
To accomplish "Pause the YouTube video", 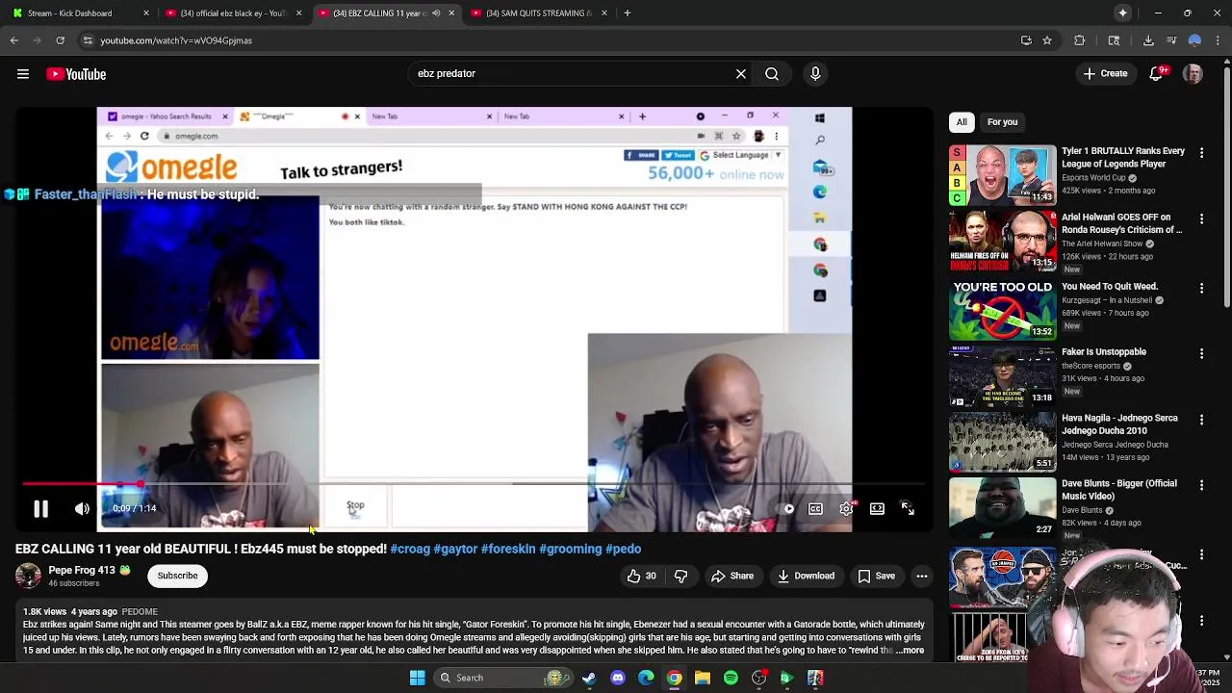I will [x=40, y=508].
